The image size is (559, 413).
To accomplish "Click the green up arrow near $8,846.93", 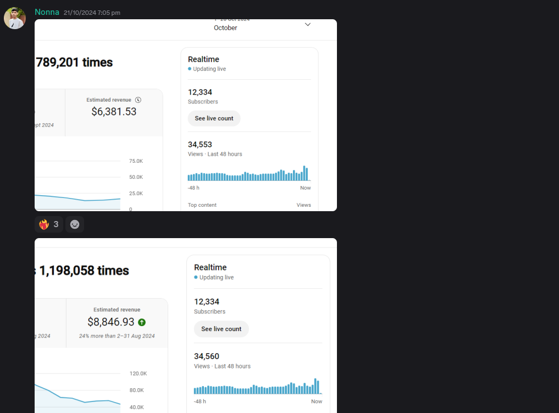I will pos(142,322).
